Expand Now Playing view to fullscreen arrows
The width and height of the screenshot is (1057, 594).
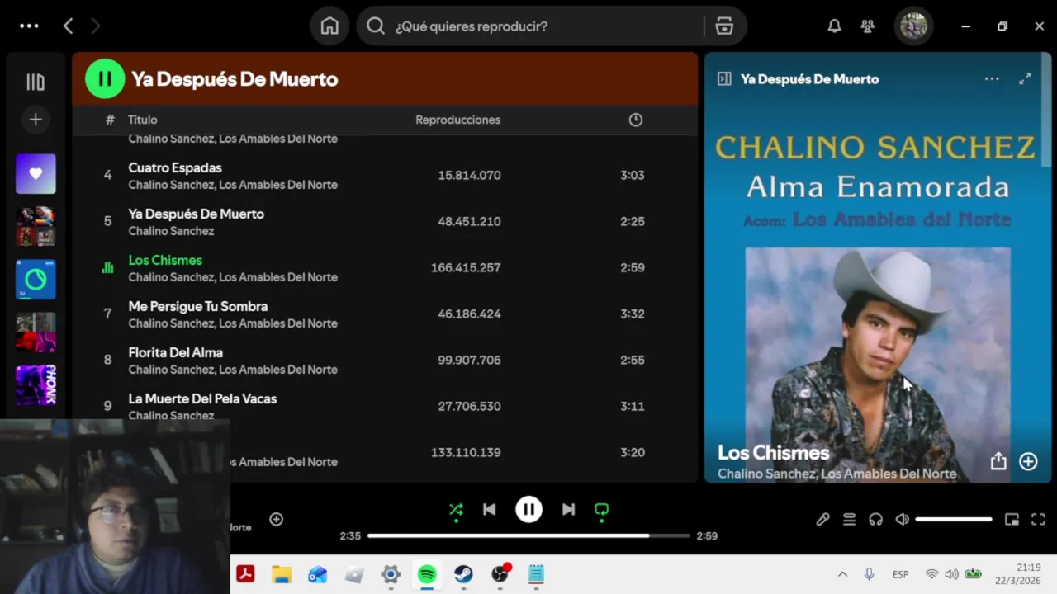pyautogui.click(x=1025, y=79)
